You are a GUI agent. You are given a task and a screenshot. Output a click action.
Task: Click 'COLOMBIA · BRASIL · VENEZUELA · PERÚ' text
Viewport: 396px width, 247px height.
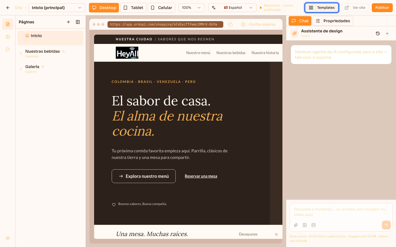click(154, 82)
